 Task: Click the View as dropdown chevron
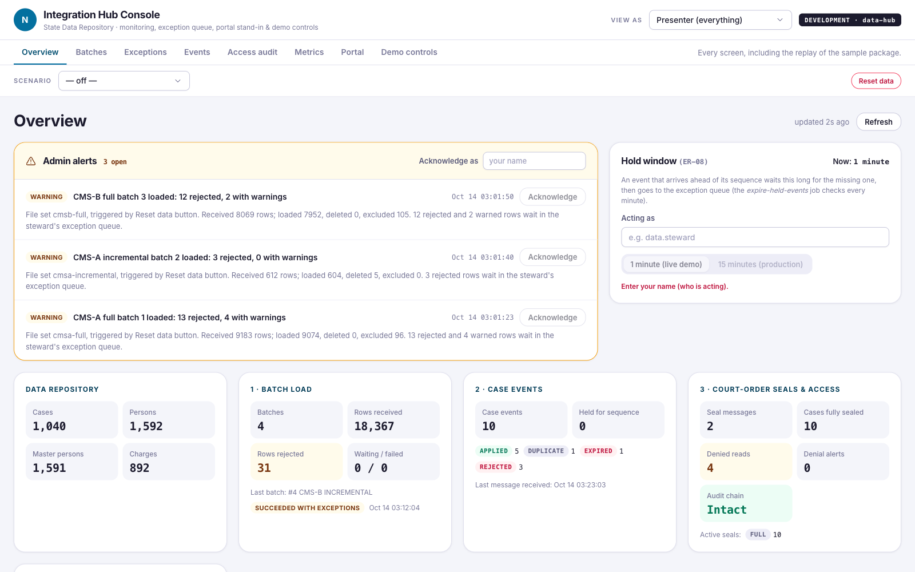coord(780,20)
